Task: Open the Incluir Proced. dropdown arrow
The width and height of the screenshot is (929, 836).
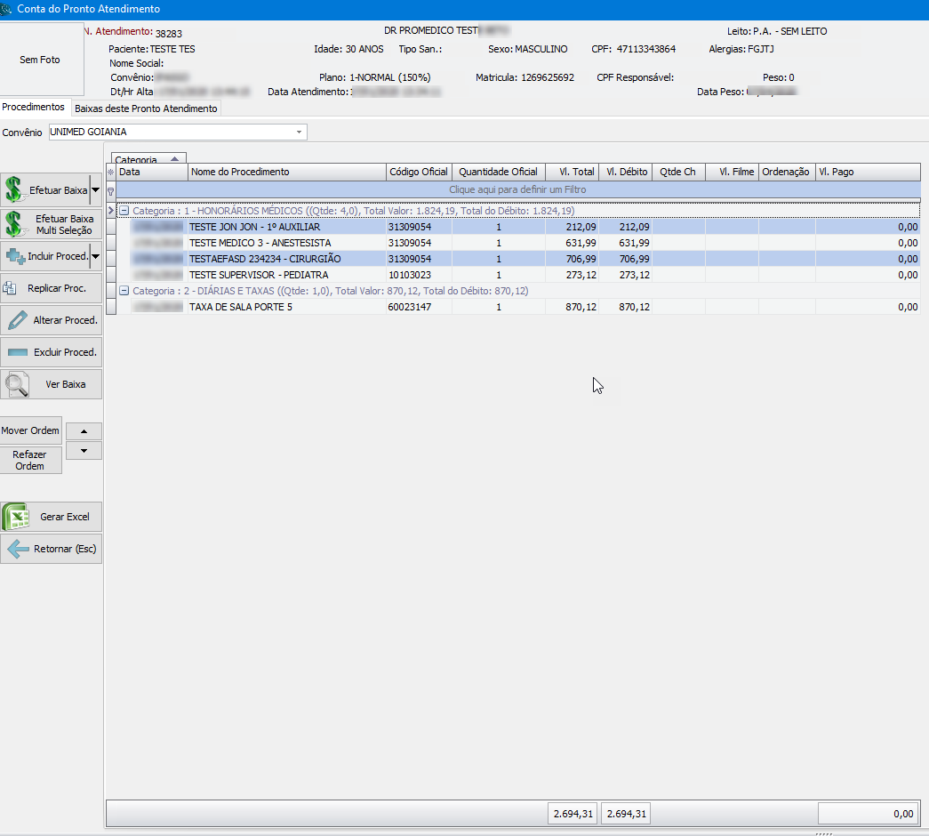Action: tap(95, 256)
